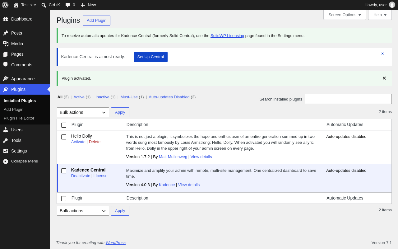The width and height of the screenshot is (398, 249).
Task: Open the Howdy, user account menu
Action: coord(380,5)
